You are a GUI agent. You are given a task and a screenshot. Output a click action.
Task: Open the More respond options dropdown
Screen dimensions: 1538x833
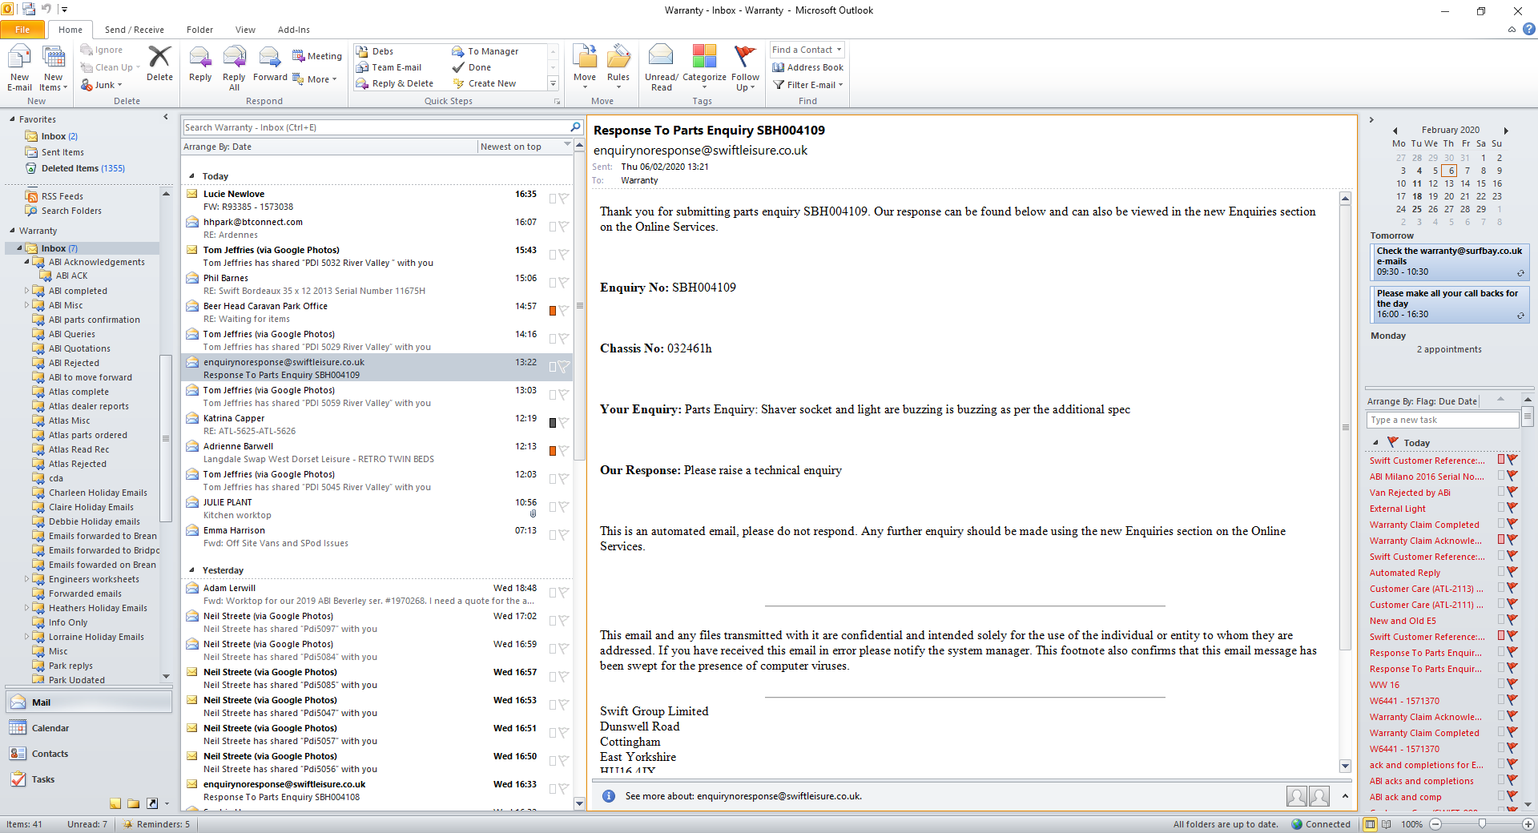pos(315,79)
